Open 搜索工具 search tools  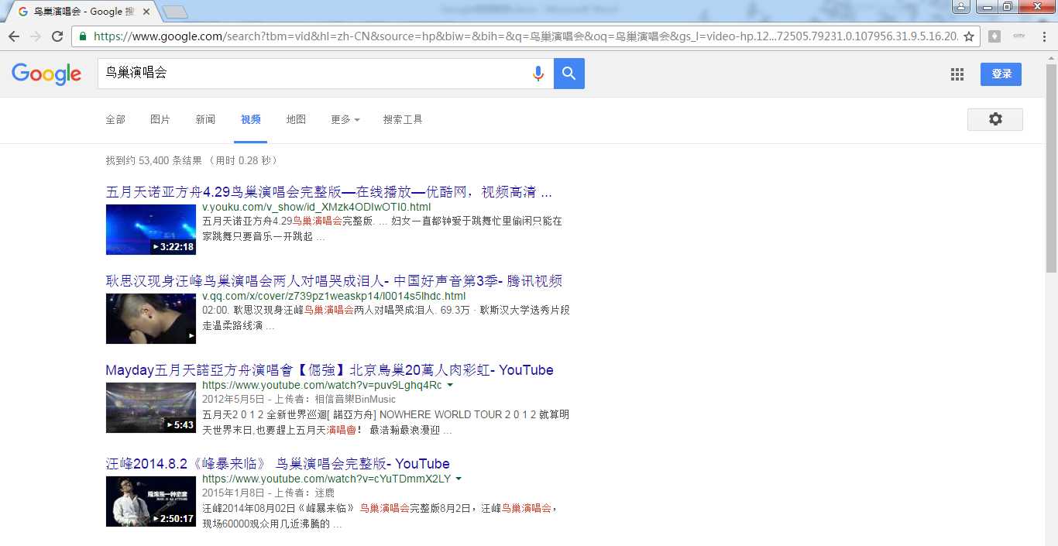[x=403, y=119]
